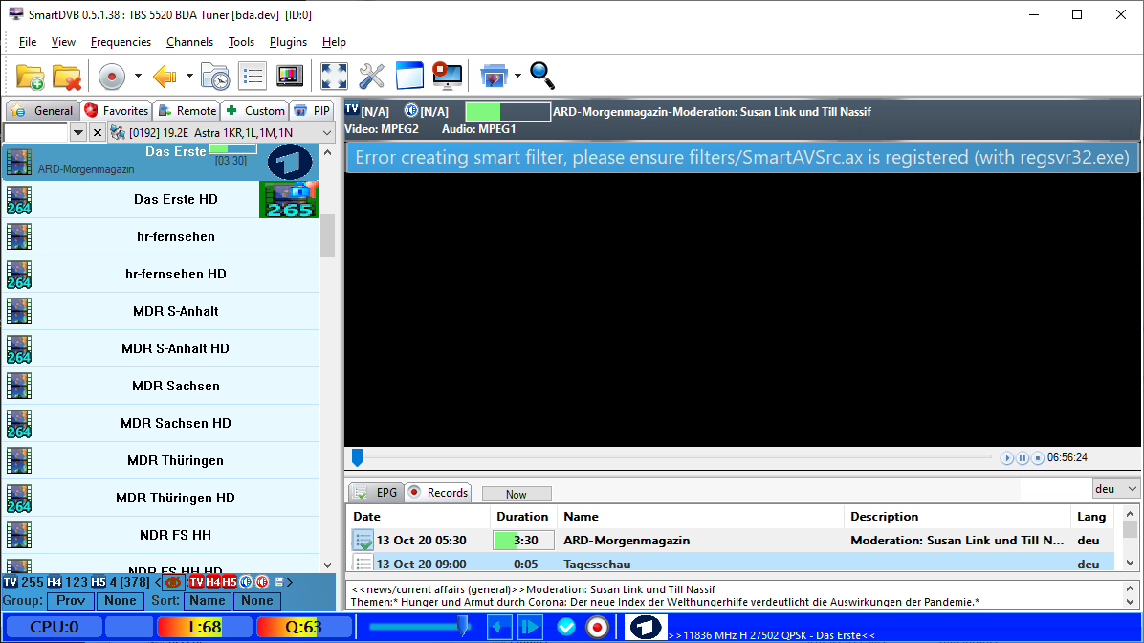This screenshot has height=643, width=1144.
Task: Click the clear X button beside the filter box
Action: [x=97, y=133]
